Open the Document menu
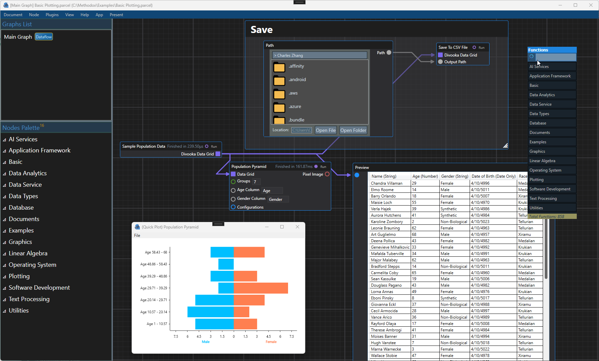This screenshot has height=361, width=599. [x=13, y=15]
